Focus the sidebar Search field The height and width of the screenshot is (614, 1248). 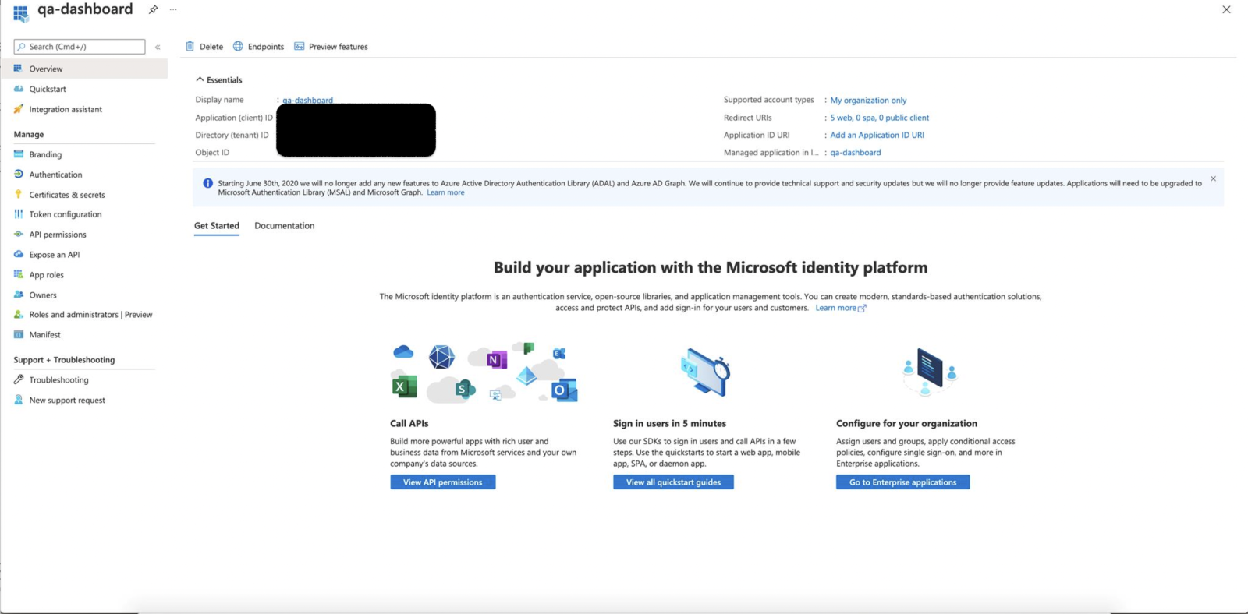(x=80, y=47)
